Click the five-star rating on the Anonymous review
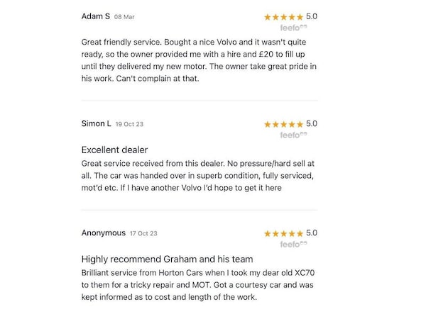The width and height of the screenshot is (426, 319). (283, 233)
